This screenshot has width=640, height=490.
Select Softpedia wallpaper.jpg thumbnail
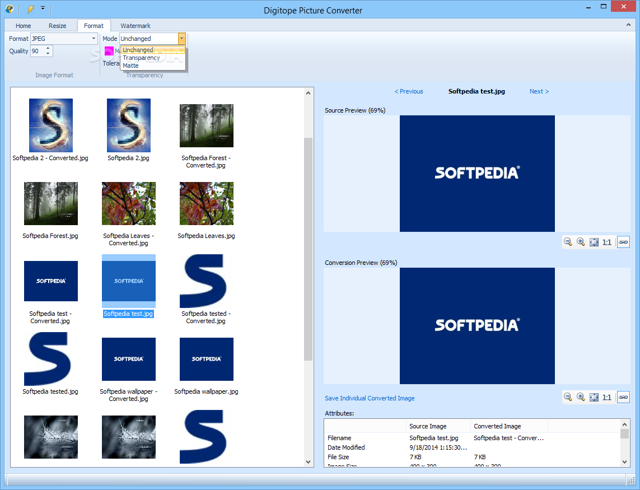207,359
